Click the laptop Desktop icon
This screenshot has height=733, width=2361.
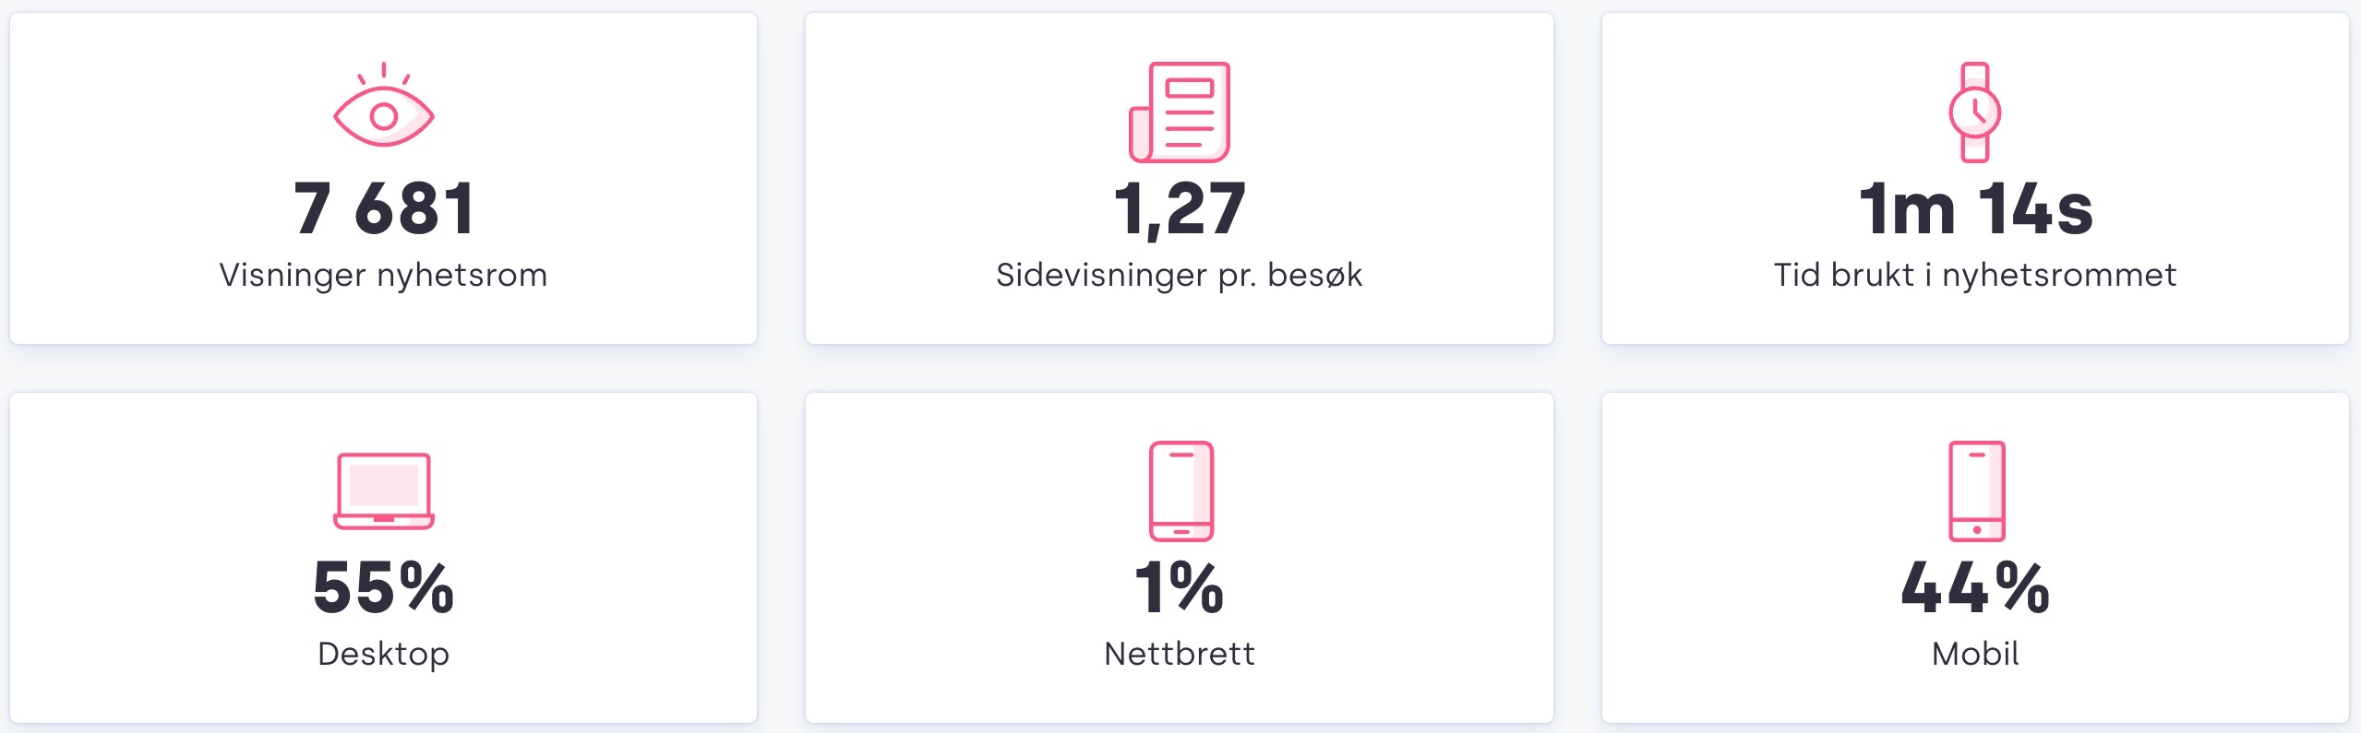point(383,491)
